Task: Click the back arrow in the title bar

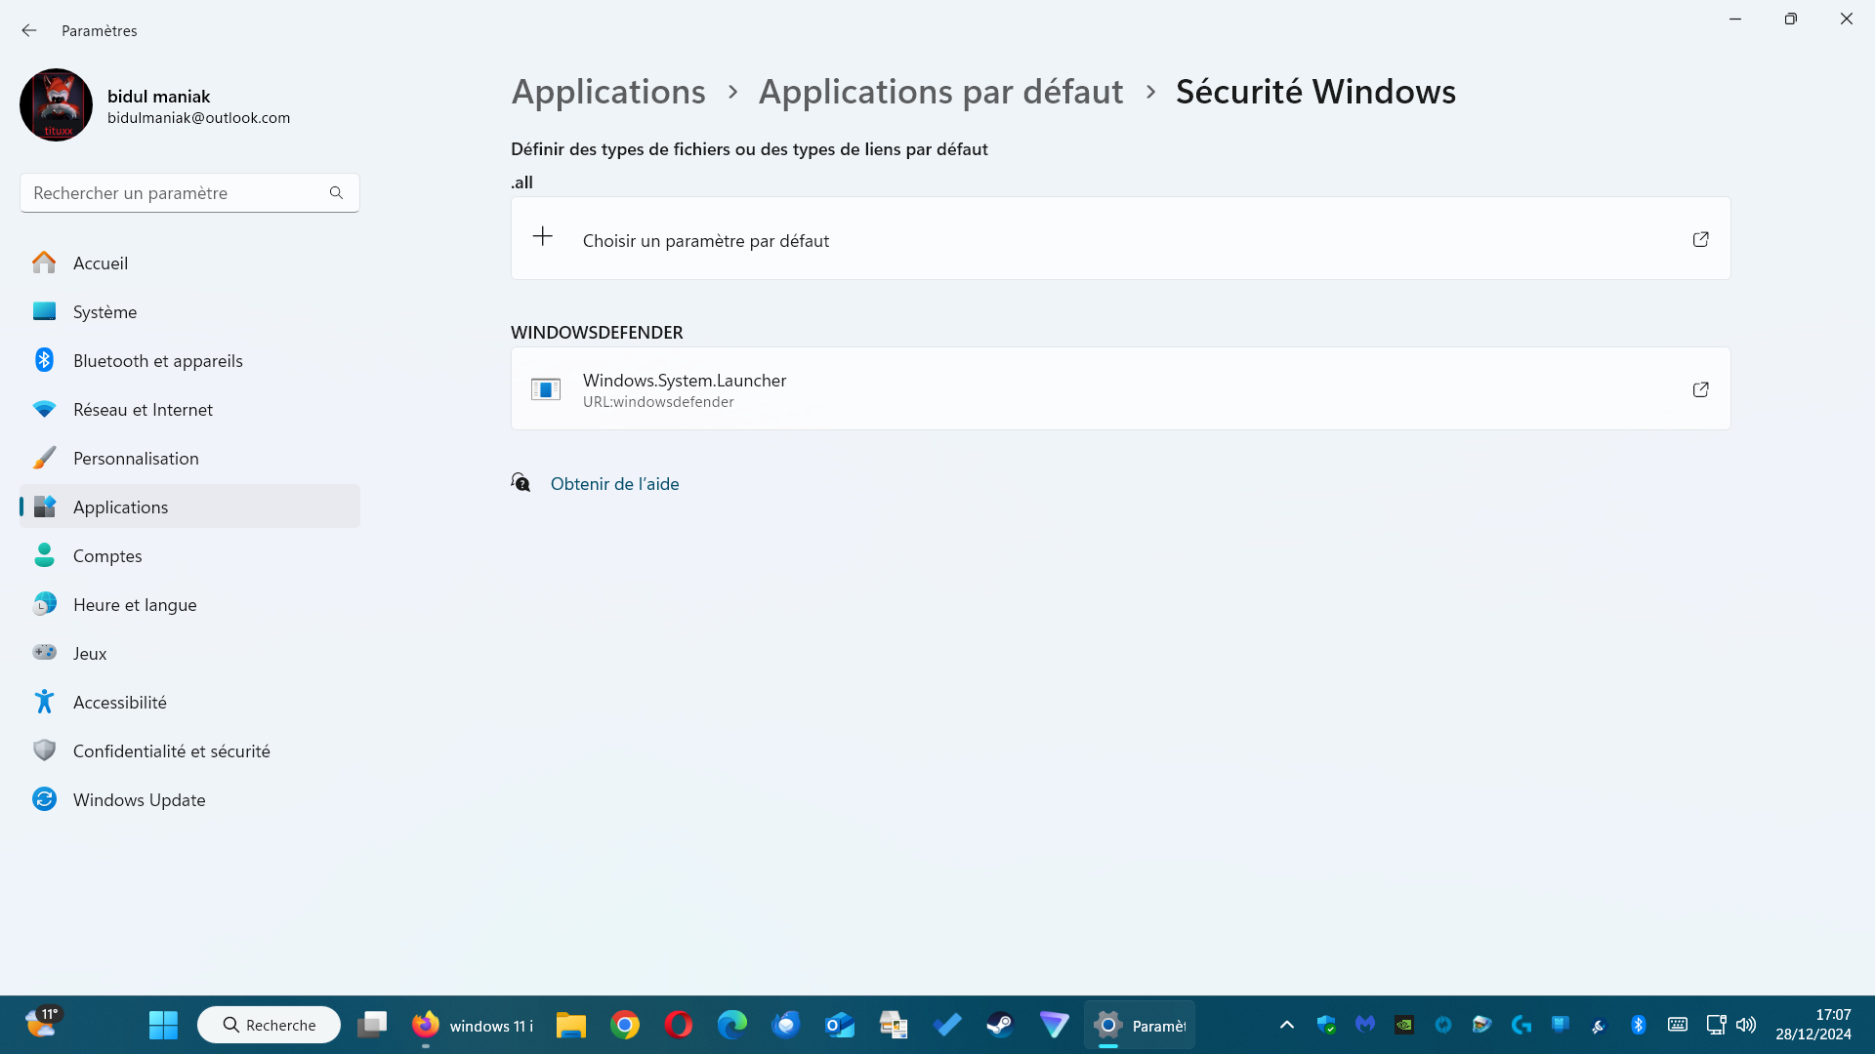Action: (29, 30)
